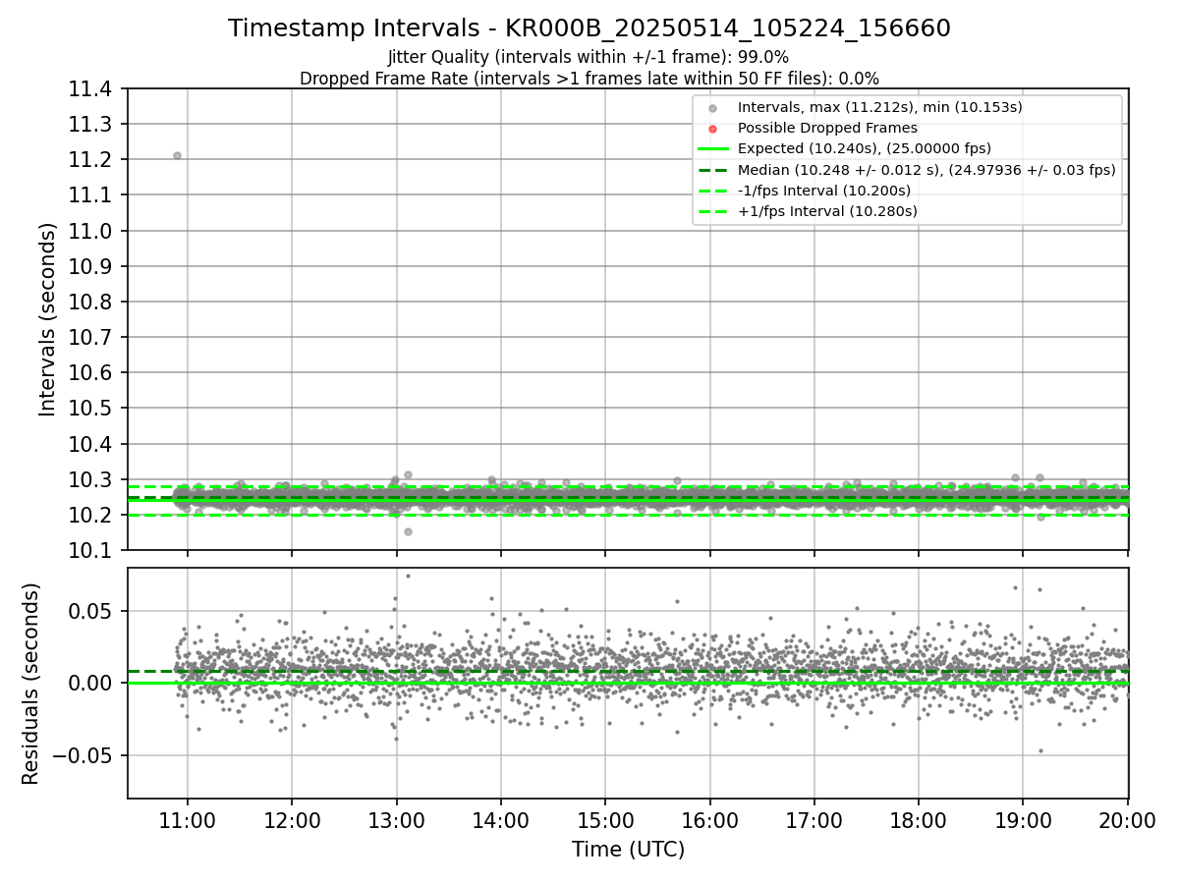The image size is (1179, 884).
Task: Click the '11.4' y-axis tick label
Action: (91, 89)
